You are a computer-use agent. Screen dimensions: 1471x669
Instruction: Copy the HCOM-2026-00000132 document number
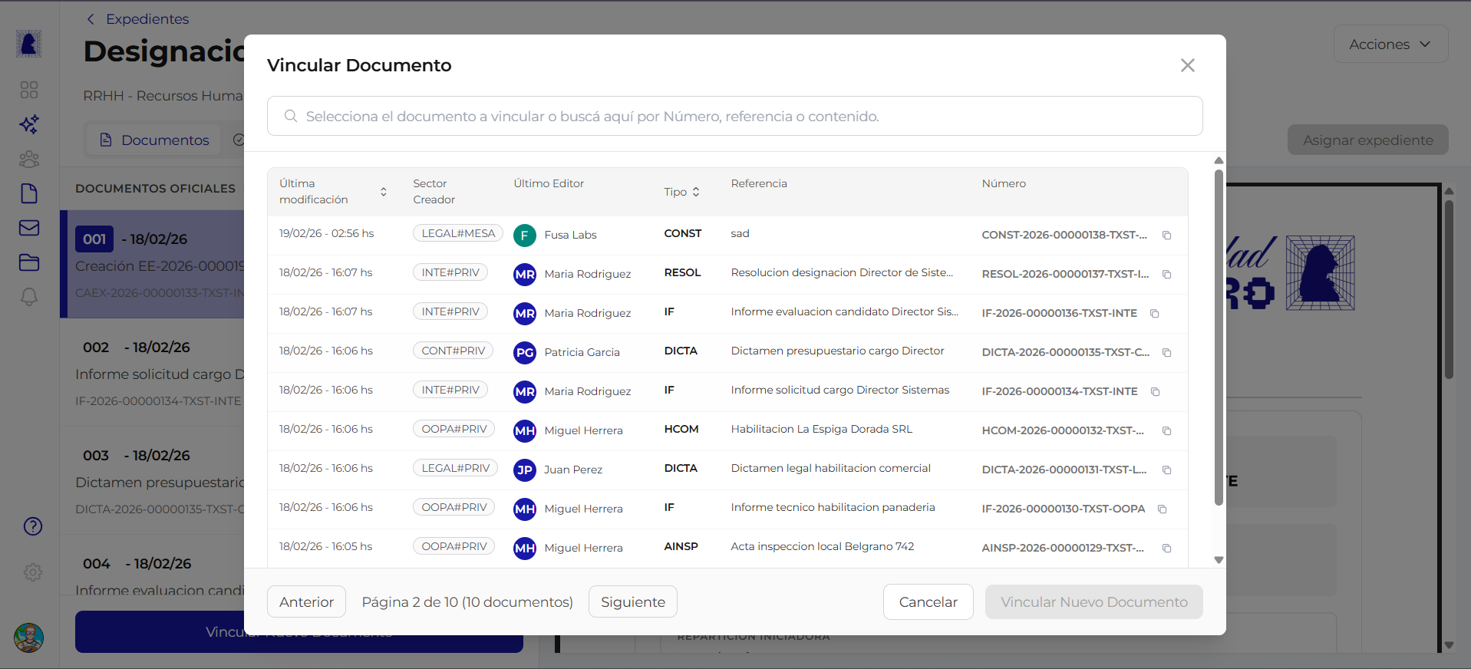(x=1166, y=431)
